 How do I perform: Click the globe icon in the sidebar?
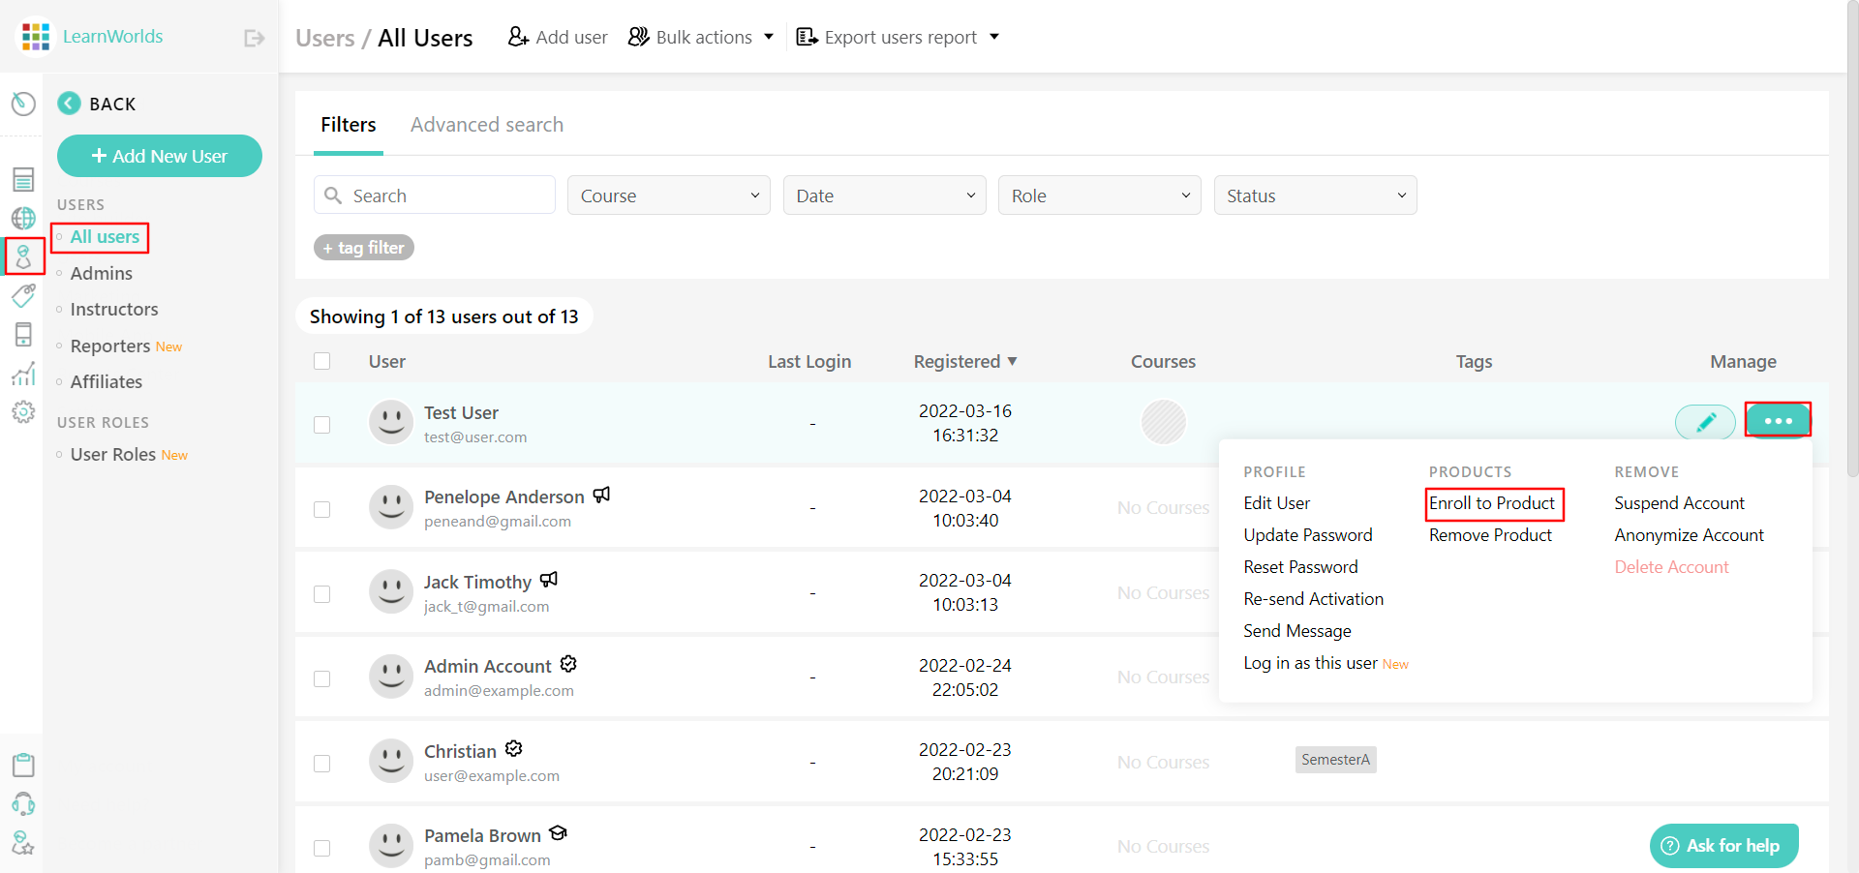pos(23,218)
